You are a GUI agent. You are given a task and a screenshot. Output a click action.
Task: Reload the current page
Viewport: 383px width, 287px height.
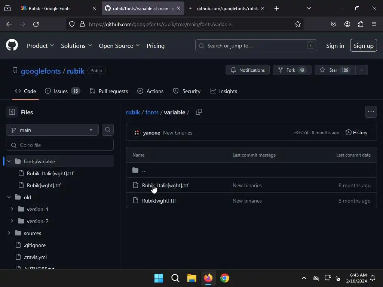(x=36, y=24)
